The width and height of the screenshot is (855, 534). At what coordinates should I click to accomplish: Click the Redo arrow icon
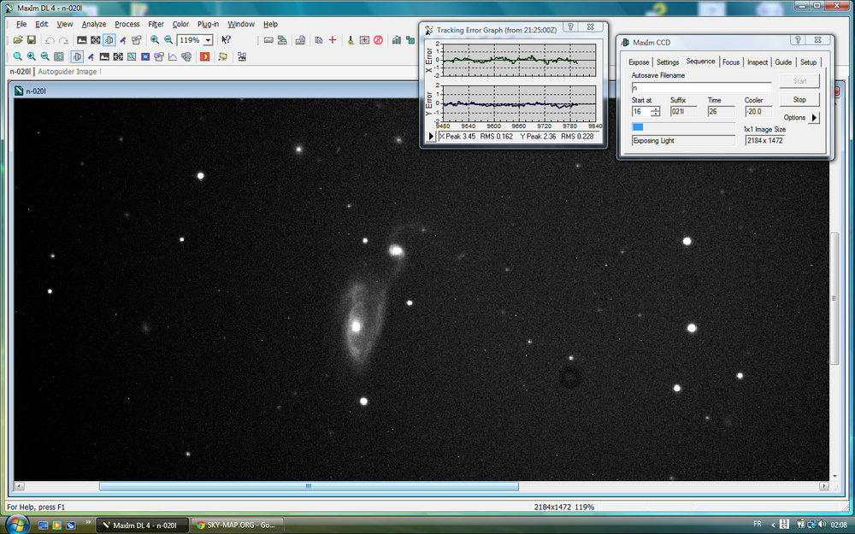click(63, 40)
